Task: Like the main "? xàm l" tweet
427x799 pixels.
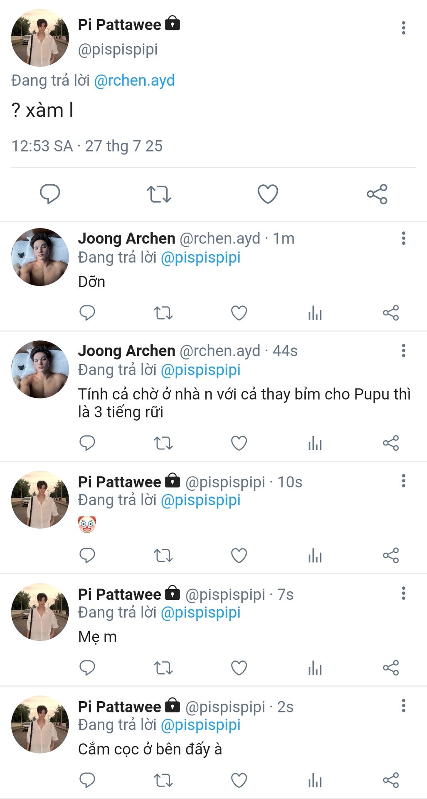Action: 268,194
